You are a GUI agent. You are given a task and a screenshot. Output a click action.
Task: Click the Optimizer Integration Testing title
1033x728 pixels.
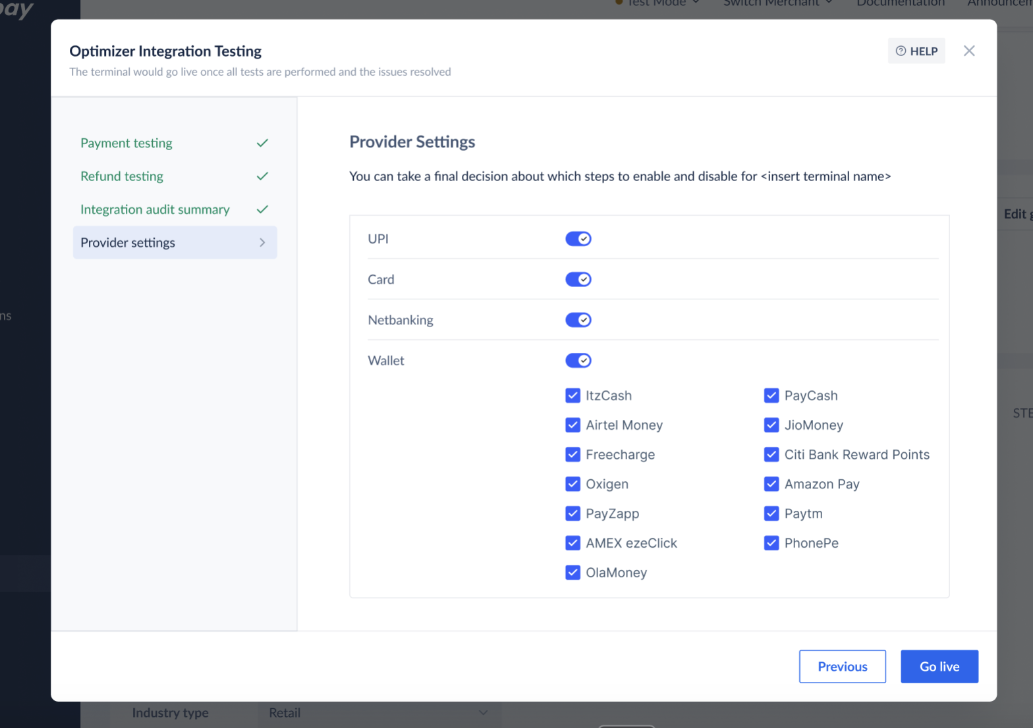click(x=165, y=51)
